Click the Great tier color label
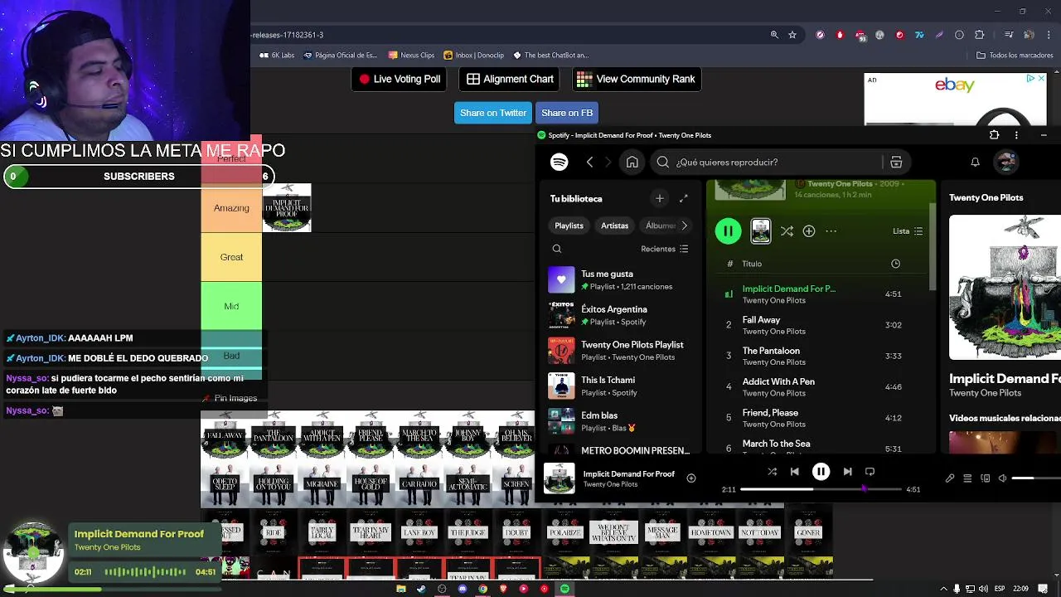This screenshot has height=597, width=1061. pyautogui.click(x=231, y=257)
